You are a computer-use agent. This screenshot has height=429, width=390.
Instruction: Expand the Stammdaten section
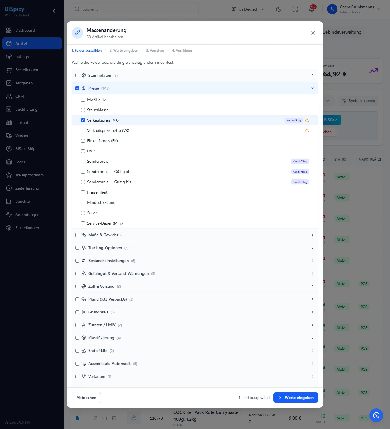click(x=195, y=75)
